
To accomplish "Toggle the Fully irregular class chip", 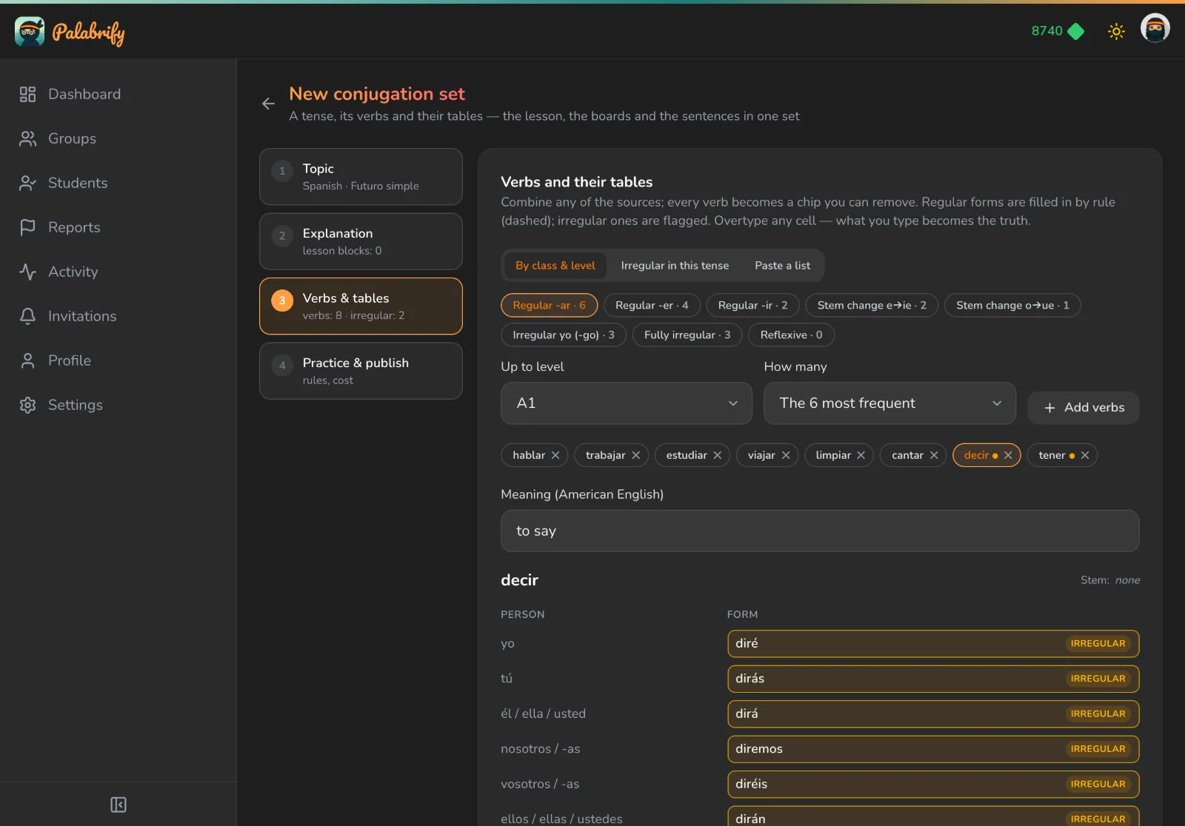I will pos(687,335).
